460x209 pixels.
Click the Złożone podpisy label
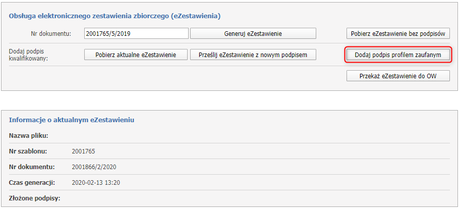[34, 198]
